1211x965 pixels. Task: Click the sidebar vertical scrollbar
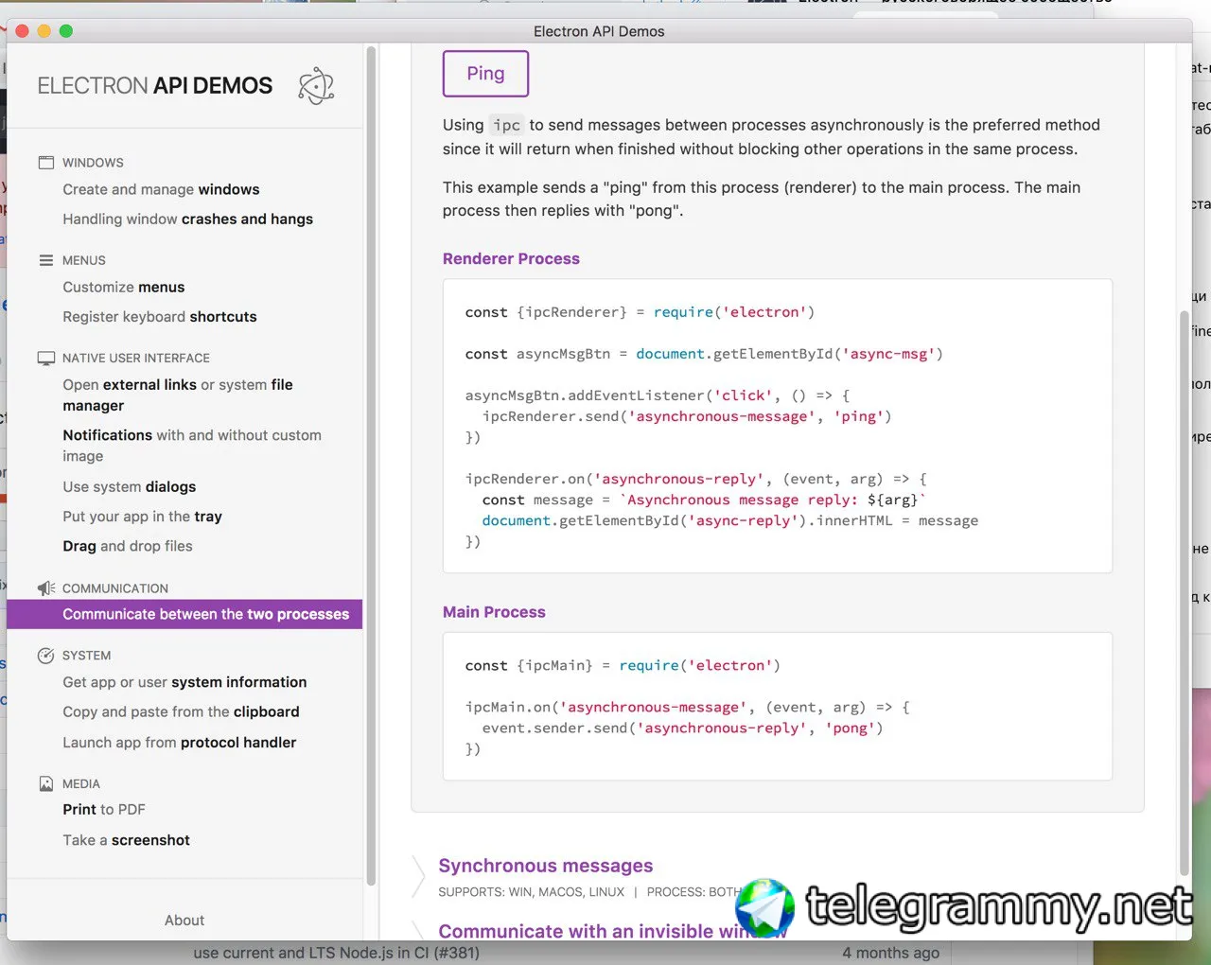[371, 465]
